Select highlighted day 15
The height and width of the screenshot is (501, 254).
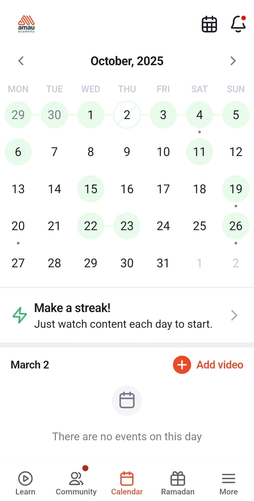pos(91,189)
